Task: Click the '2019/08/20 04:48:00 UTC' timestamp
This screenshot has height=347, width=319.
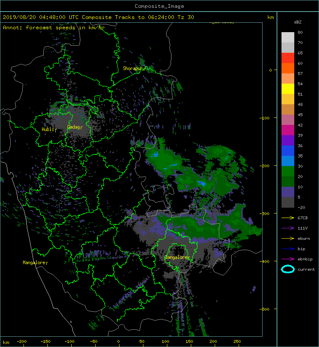Action: (x=40, y=17)
